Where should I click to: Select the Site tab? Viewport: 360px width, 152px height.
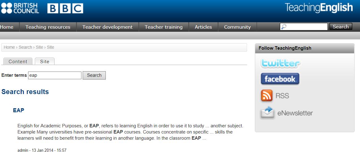(44, 62)
